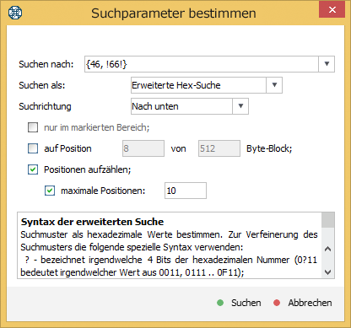Click the Byte-Block field showing 512
Screen dimensions: 351x328
point(219,148)
